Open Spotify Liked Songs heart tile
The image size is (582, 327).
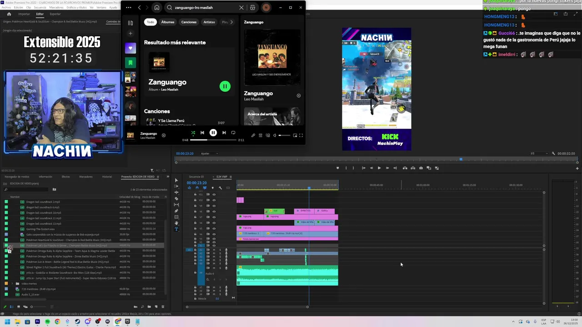130,48
